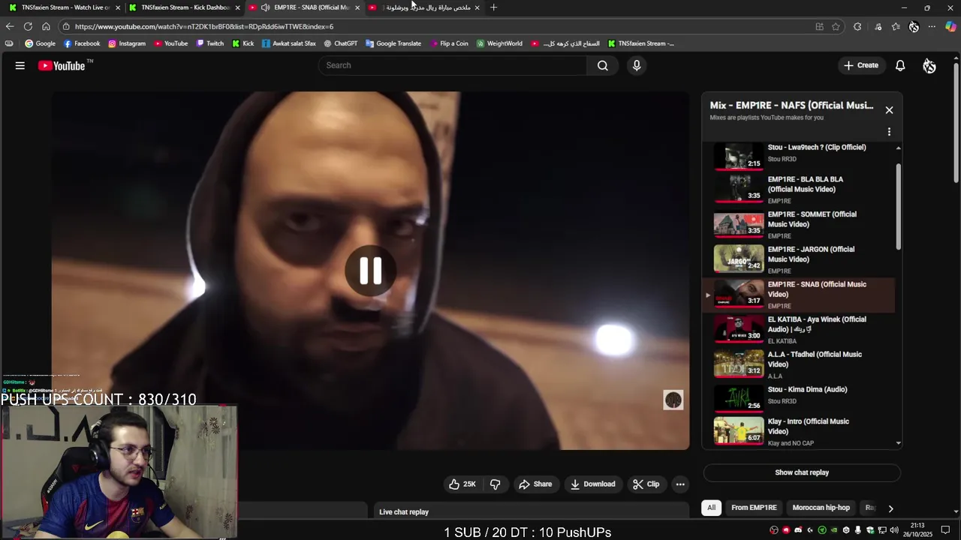
Task: Show chat replay
Action: 802,472
